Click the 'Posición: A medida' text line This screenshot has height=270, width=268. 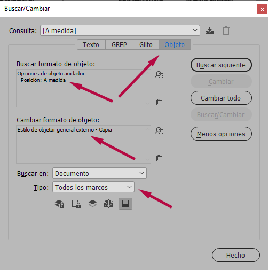coord(43,80)
